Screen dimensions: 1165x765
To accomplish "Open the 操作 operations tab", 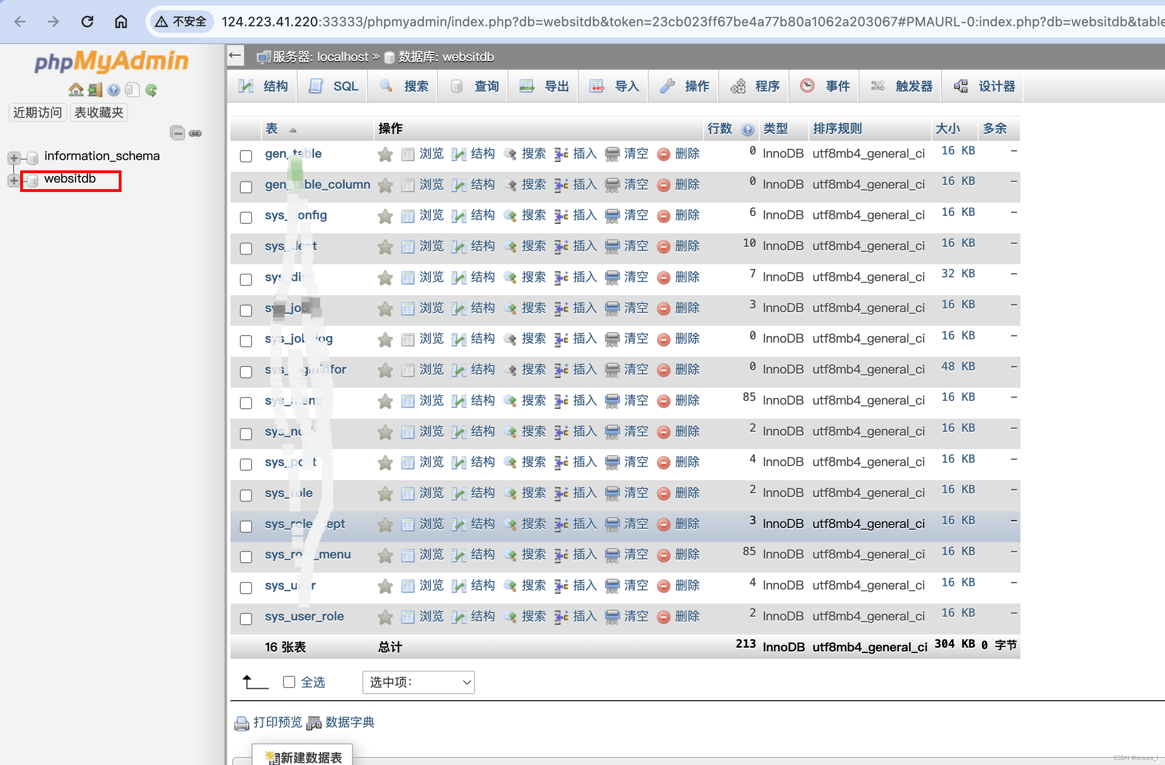I will pyautogui.click(x=684, y=86).
